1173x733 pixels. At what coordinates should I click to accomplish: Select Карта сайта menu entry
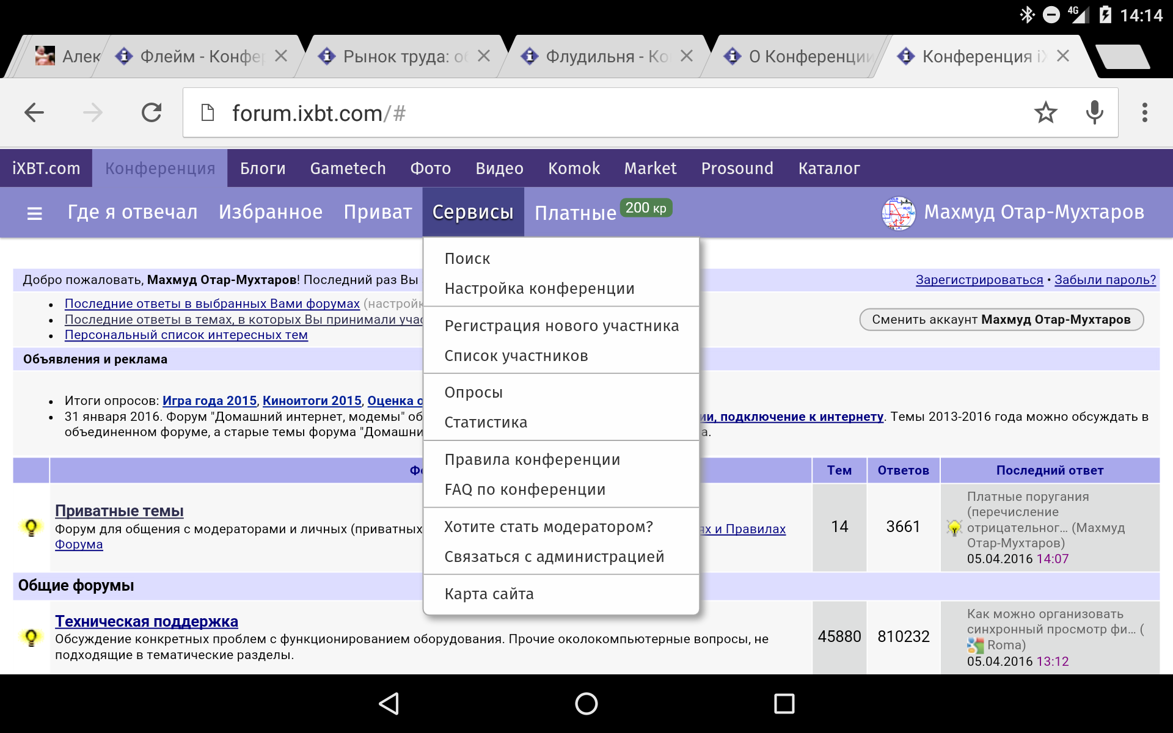489,594
